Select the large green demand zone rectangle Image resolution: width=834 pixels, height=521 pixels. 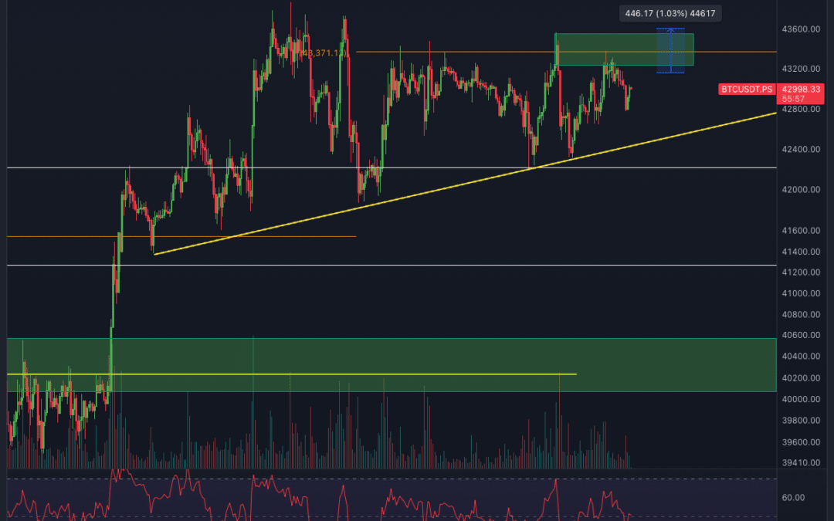pos(392,364)
